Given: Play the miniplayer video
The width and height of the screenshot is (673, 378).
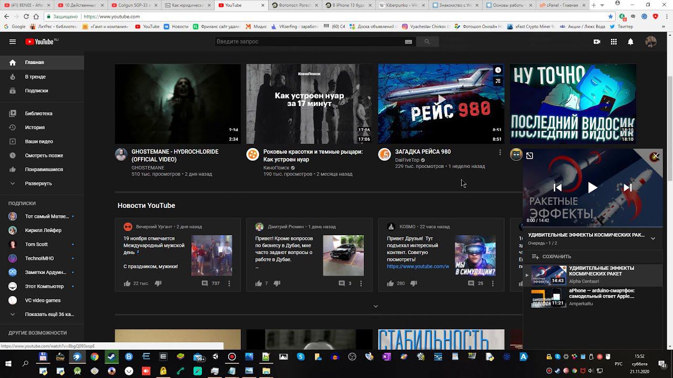Looking at the screenshot, I should coord(592,187).
